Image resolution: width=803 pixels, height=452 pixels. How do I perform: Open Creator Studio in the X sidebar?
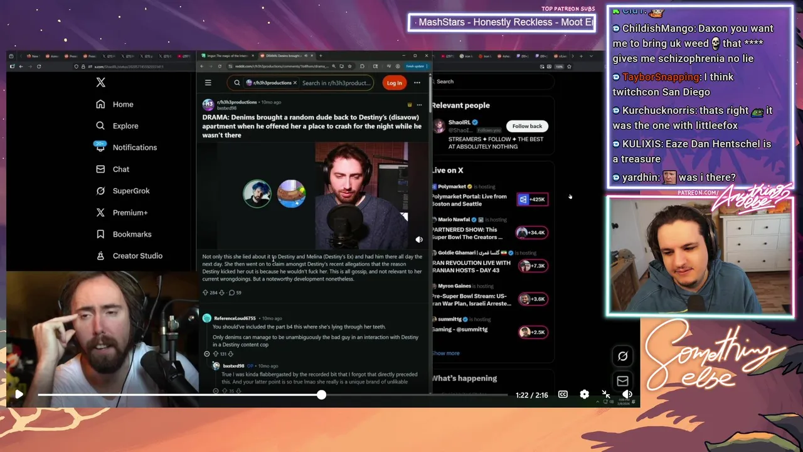click(x=129, y=256)
